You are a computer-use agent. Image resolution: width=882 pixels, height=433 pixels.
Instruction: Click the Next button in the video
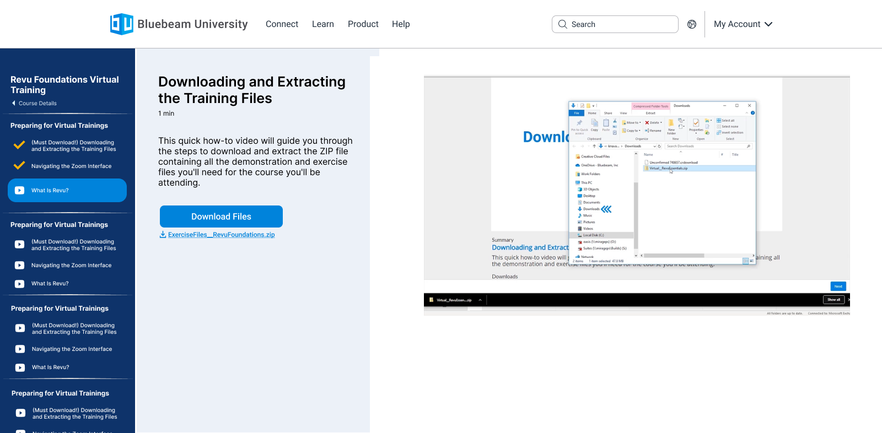(x=838, y=286)
